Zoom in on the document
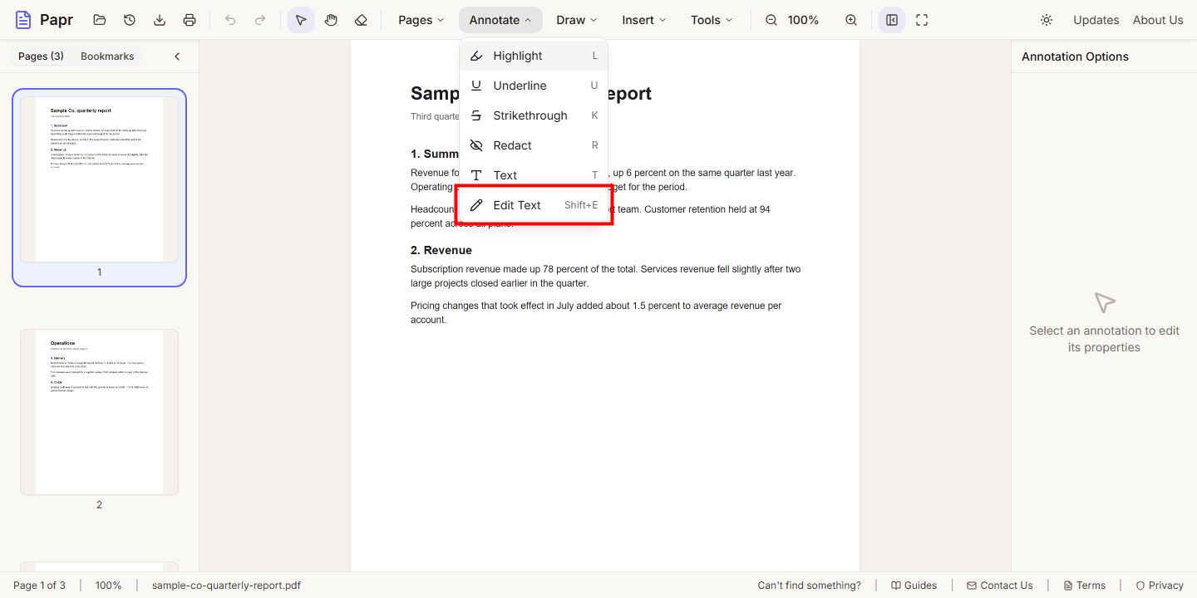 [x=851, y=20]
